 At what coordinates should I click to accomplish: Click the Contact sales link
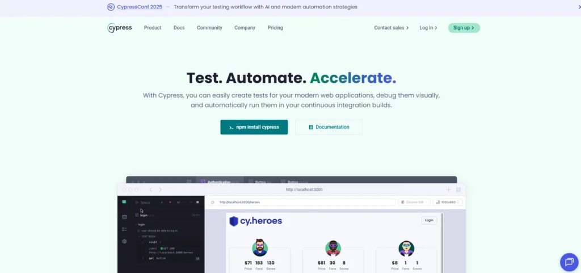pyautogui.click(x=391, y=28)
